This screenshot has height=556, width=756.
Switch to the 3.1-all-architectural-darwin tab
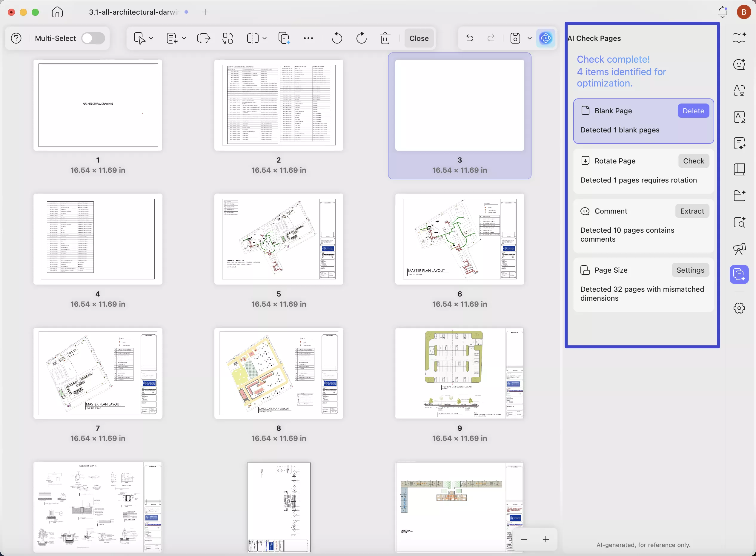click(133, 12)
